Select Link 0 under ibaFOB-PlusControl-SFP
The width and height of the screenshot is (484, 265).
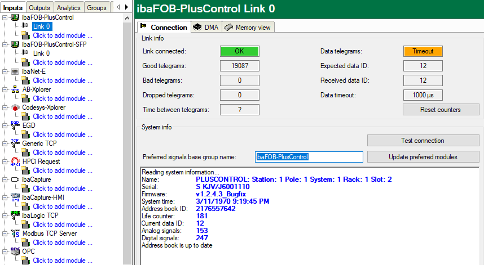point(41,53)
